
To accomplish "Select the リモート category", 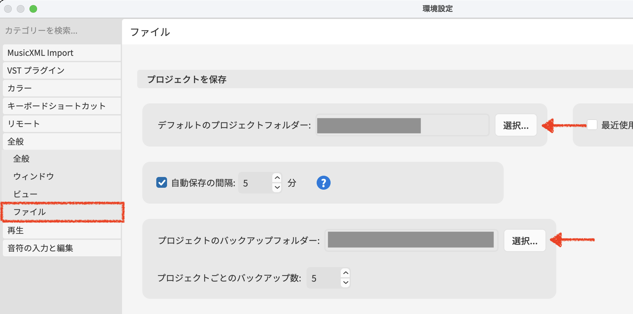I will click(62, 124).
